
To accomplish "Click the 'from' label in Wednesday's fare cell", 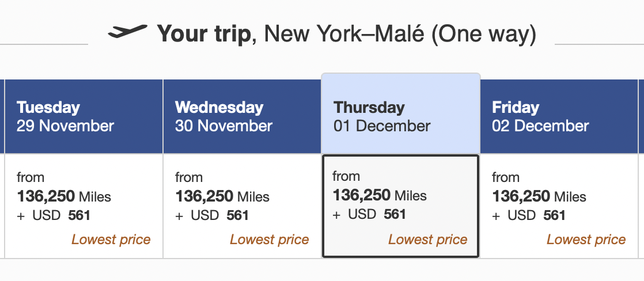I will point(189,177).
